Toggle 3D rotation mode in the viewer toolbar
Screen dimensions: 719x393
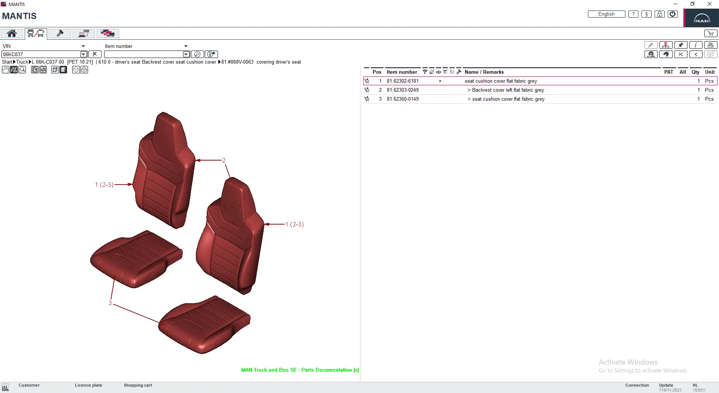[14, 70]
